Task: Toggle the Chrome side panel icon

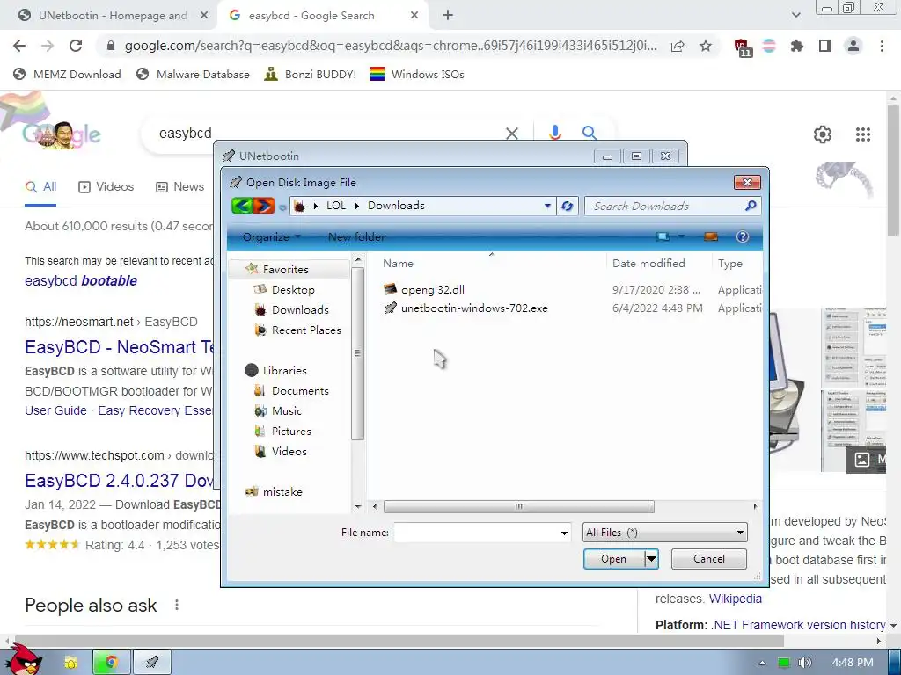Action: [825, 46]
